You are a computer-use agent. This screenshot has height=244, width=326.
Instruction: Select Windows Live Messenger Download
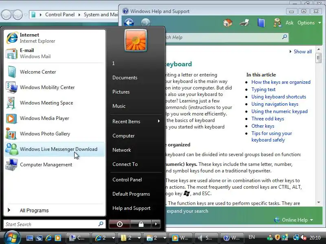pyautogui.click(x=55, y=149)
